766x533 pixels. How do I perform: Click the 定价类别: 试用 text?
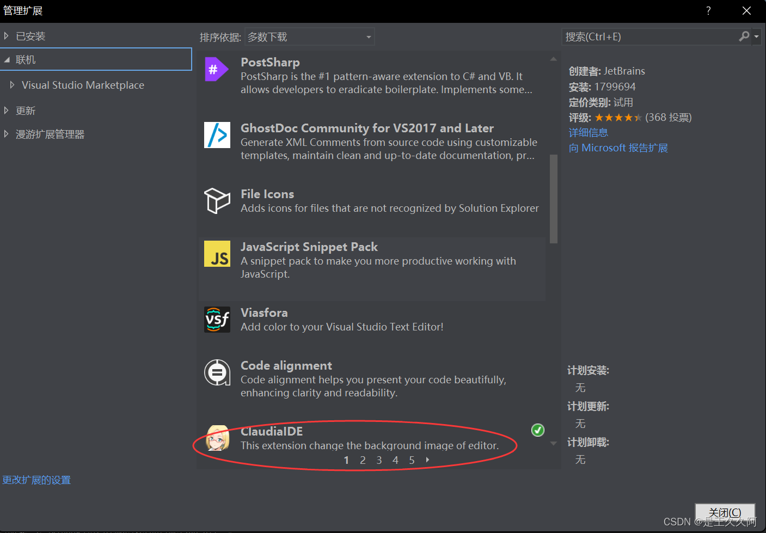[x=601, y=102]
